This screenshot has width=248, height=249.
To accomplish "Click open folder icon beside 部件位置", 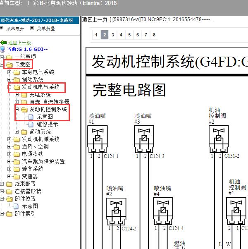I will (x=10, y=199).
